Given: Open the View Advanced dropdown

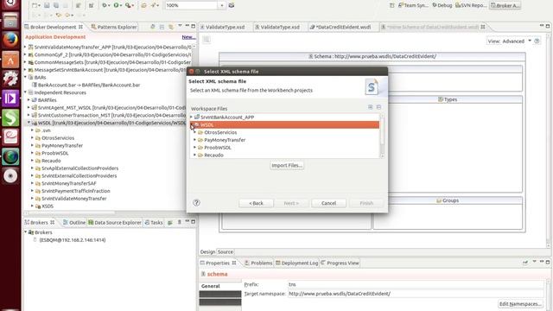Looking at the screenshot, I should [530, 41].
